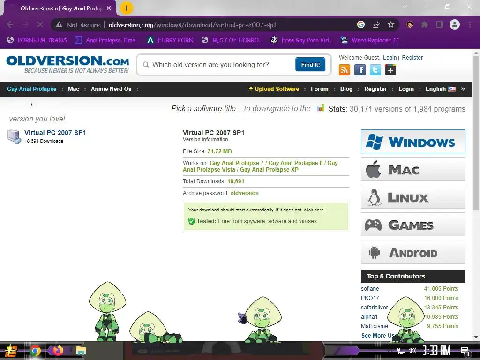Open the Facebook social icon
480x360 pixels.
pyautogui.click(x=360, y=70)
